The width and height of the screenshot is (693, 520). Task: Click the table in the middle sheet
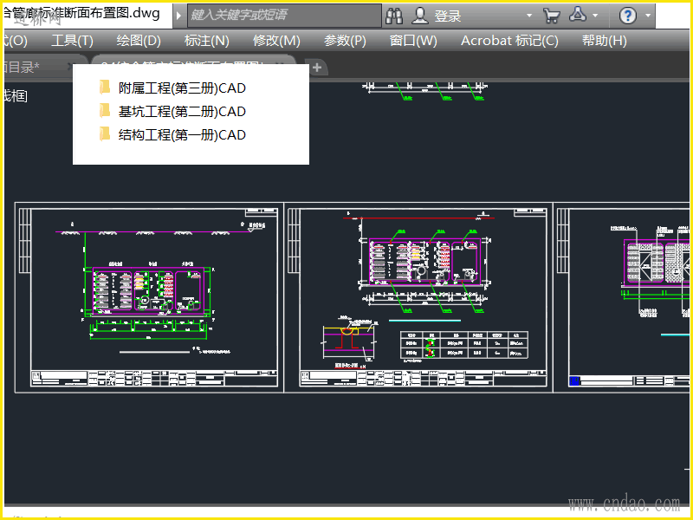(x=464, y=344)
